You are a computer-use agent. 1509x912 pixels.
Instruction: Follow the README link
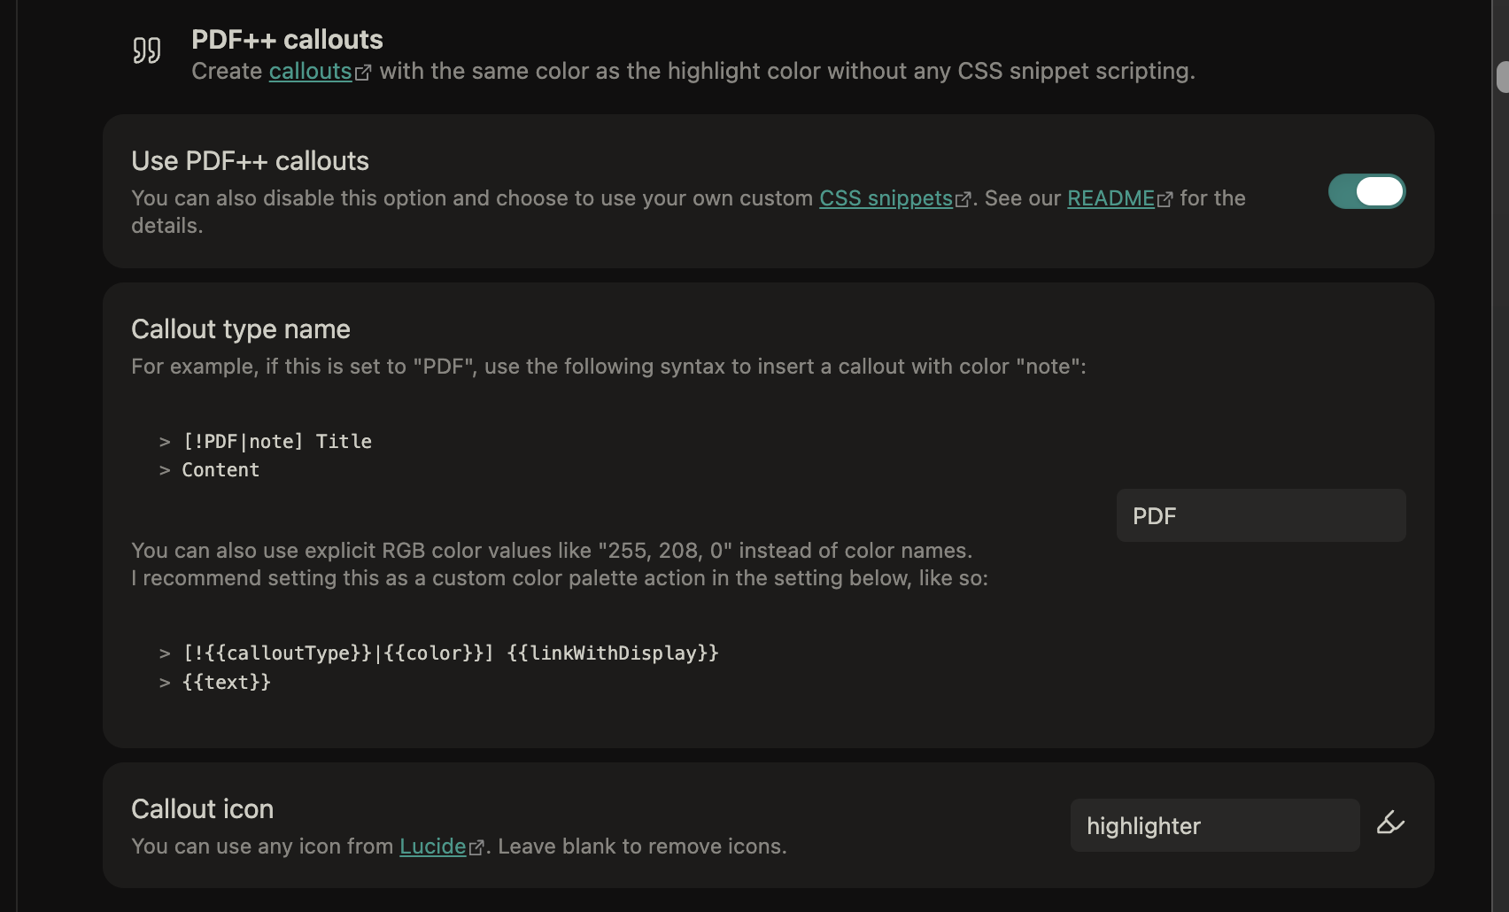click(x=1110, y=198)
